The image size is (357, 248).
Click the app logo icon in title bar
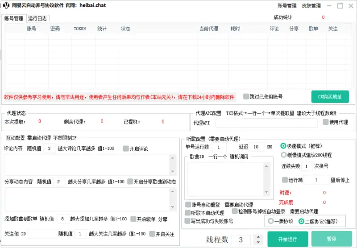6,6
